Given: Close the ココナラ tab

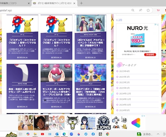Looking at the screenshot, I should point(29,3).
